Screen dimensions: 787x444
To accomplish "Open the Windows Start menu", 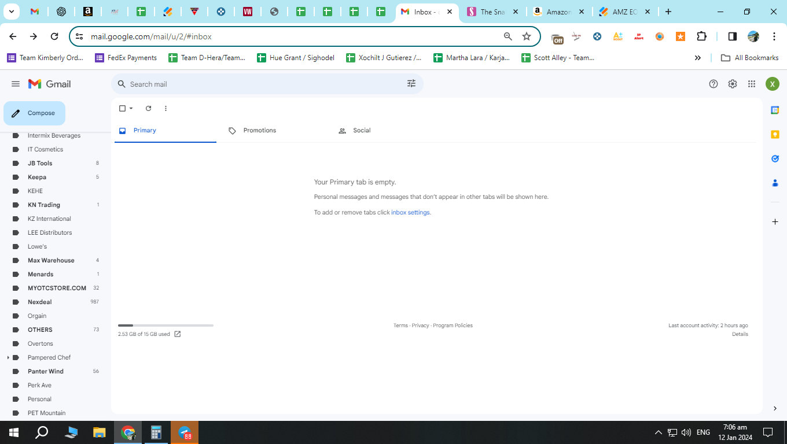I will (x=14, y=432).
